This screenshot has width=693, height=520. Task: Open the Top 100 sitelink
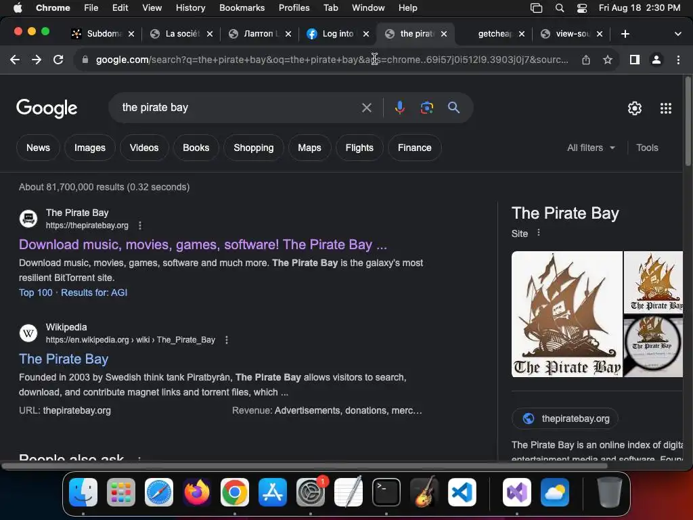click(35, 292)
